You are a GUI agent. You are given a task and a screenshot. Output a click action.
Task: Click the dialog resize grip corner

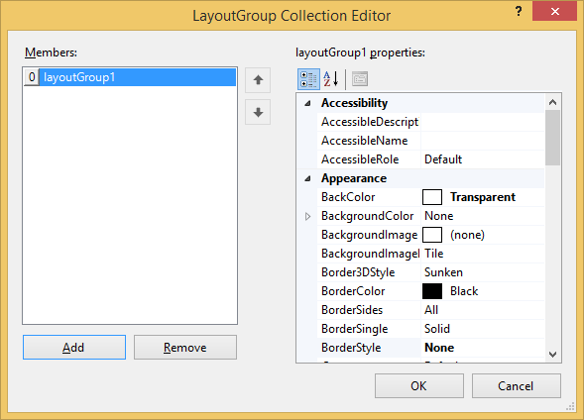pos(570,406)
